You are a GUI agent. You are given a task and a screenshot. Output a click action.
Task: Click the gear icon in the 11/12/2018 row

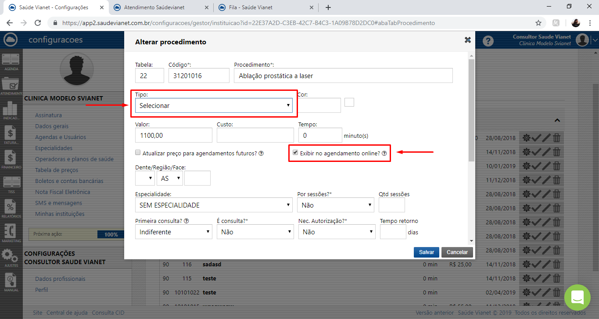[527, 180]
